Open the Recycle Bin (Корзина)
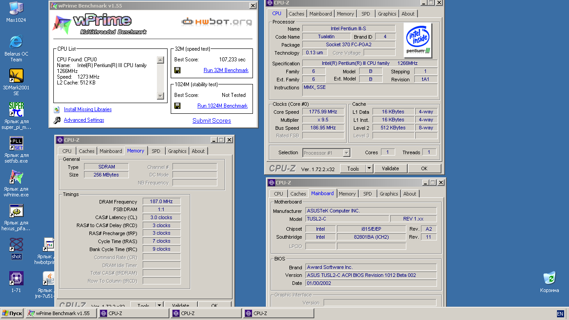 pos(549,278)
